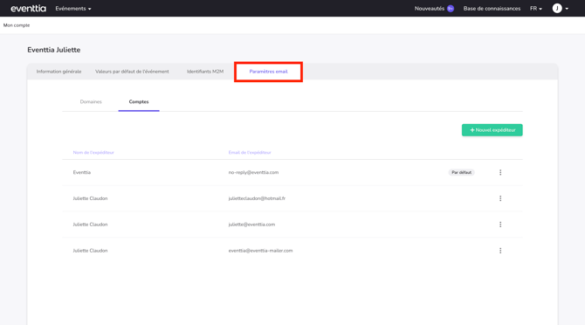
Task: Open options menu for no-reply@eventtia.com row
Action: click(x=500, y=172)
